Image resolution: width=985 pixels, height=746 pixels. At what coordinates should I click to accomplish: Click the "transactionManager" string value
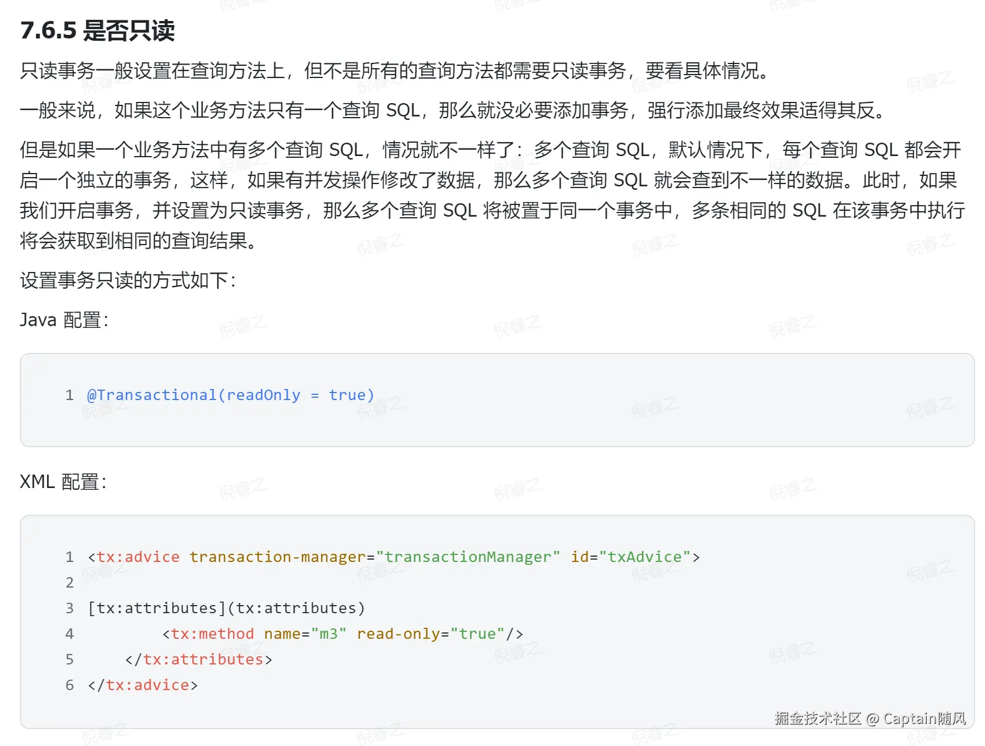click(468, 557)
